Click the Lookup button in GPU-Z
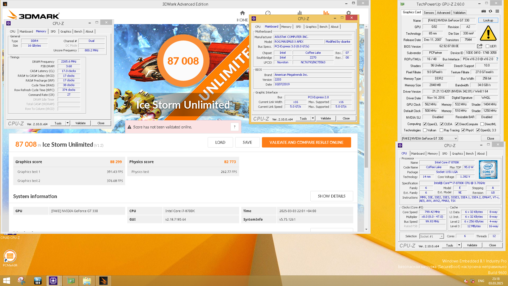 (x=488, y=20)
